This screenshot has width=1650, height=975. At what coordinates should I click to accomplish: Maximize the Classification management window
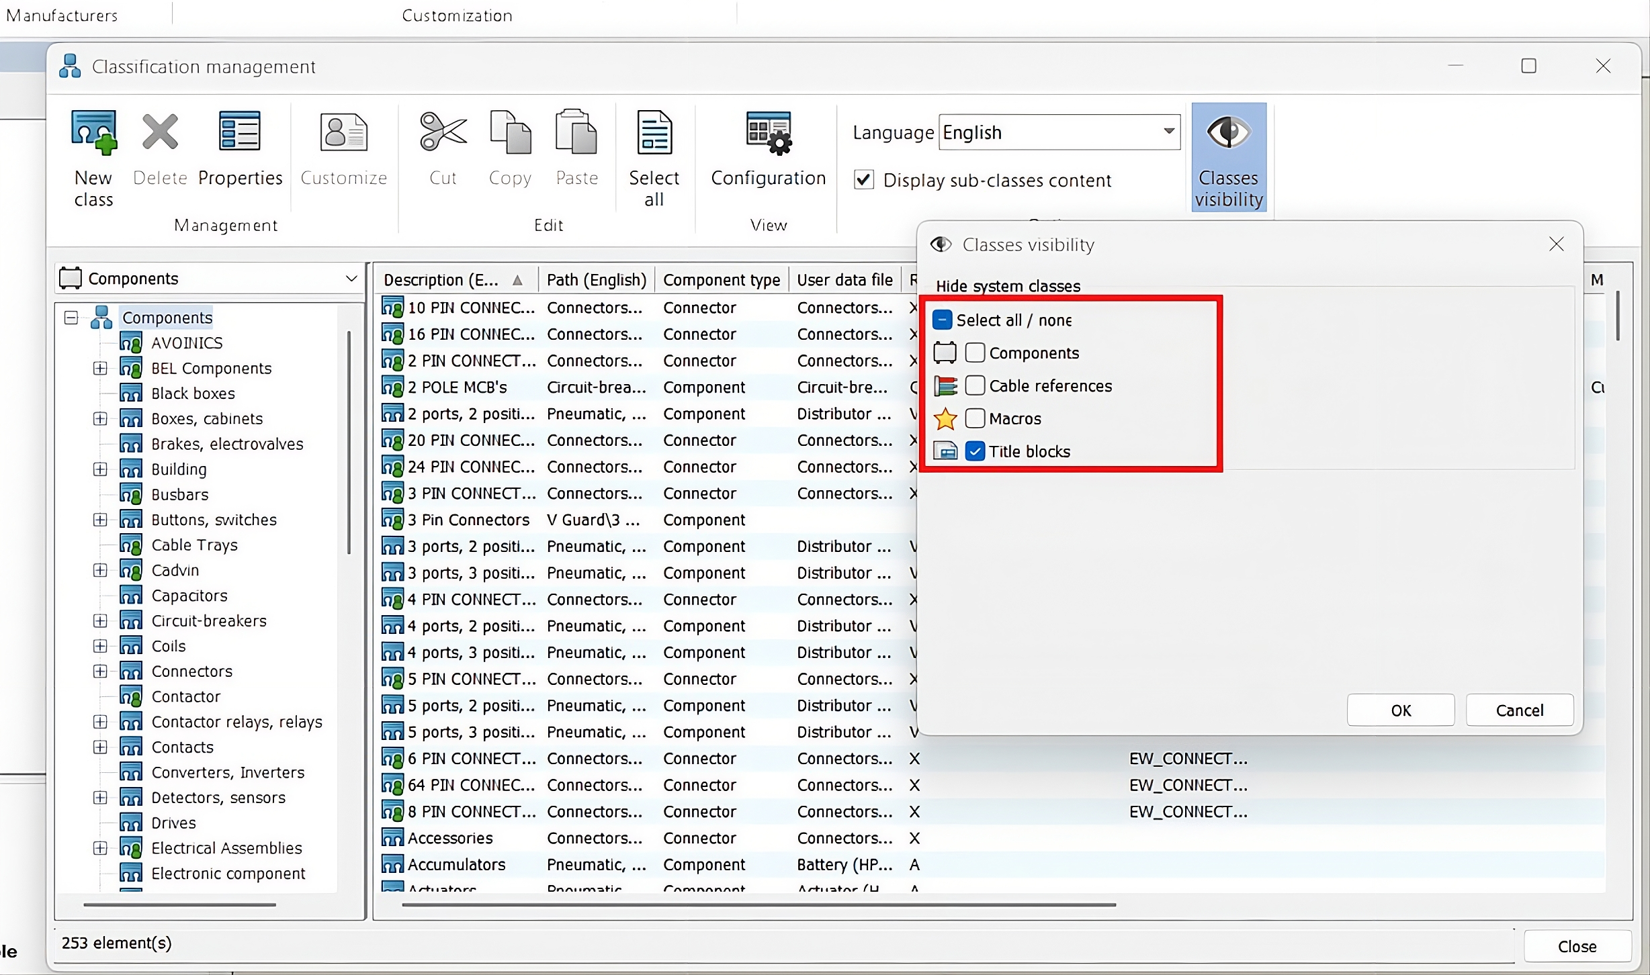click(x=1528, y=66)
